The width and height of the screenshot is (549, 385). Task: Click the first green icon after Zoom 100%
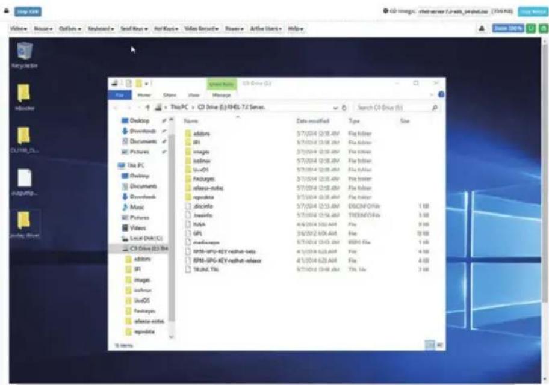531,28
